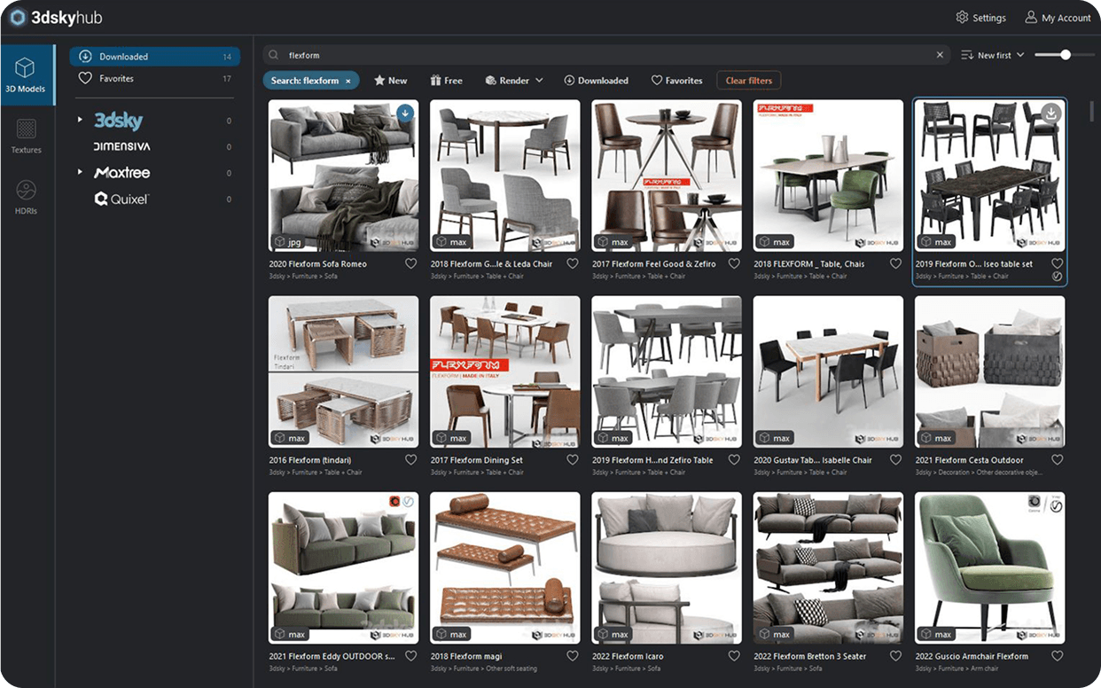The width and height of the screenshot is (1101, 688).
Task: Click the 2022 Flexform Bretton 3 Seater title
Action: coord(809,656)
